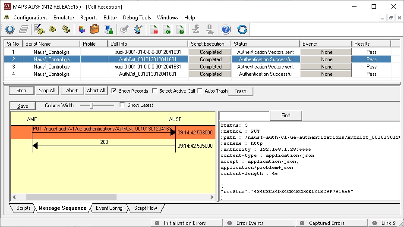404x227 pixels.
Task: Click the Results column header
Action: point(371,44)
